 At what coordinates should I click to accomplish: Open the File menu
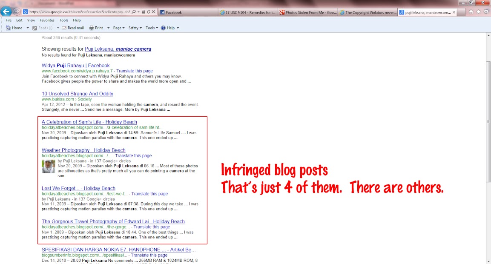(x=9, y=20)
